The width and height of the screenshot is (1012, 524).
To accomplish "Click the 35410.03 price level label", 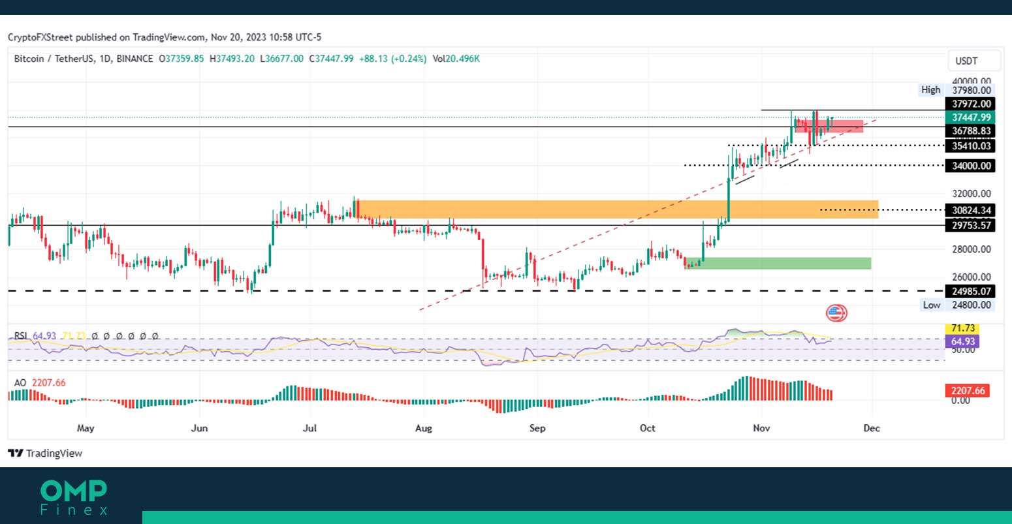I will pos(970,146).
